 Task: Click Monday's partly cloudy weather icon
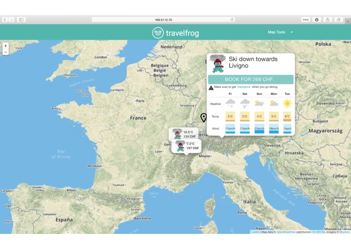tap(274, 103)
